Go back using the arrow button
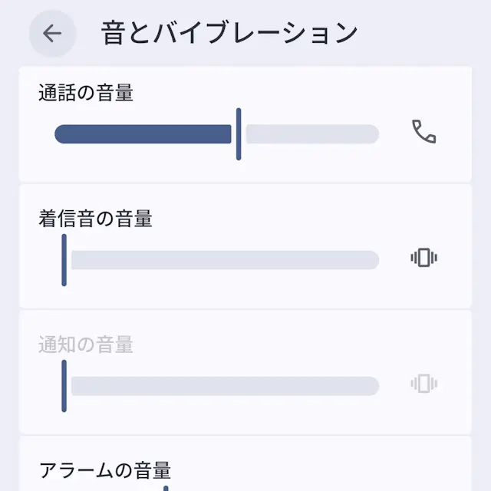Viewport: 491px width, 491px height. (x=52, y=34)
